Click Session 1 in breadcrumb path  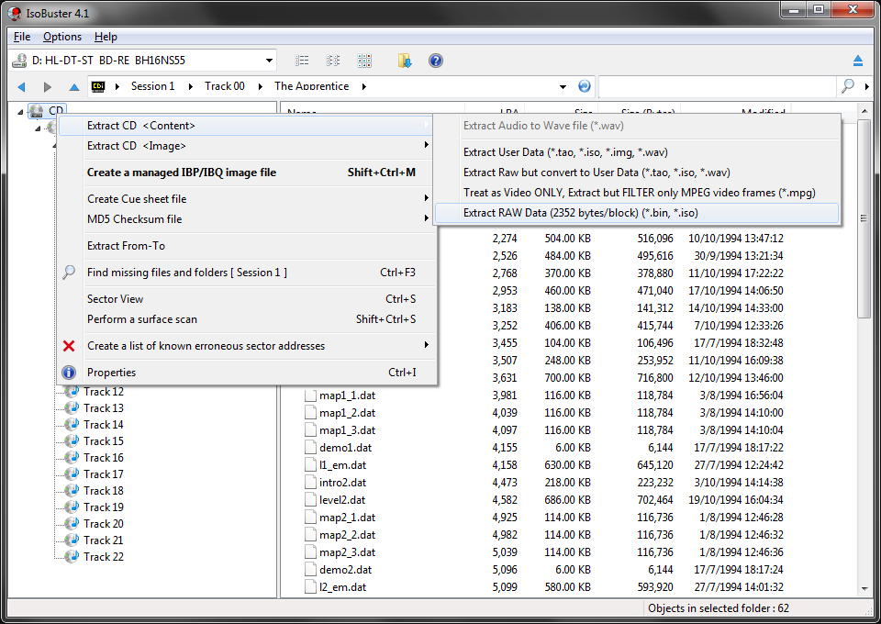pyautogui.click(x=153, y=86)
